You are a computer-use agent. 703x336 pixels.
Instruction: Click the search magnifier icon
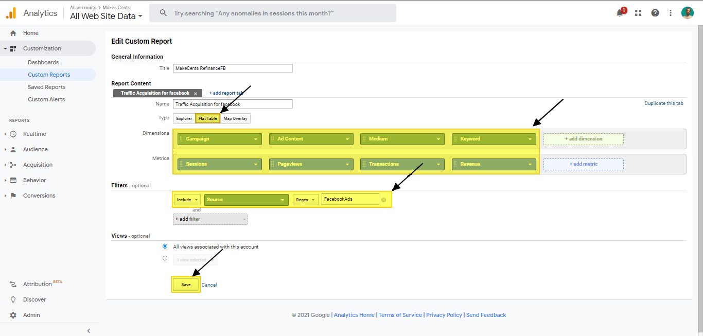pos(163,13)
